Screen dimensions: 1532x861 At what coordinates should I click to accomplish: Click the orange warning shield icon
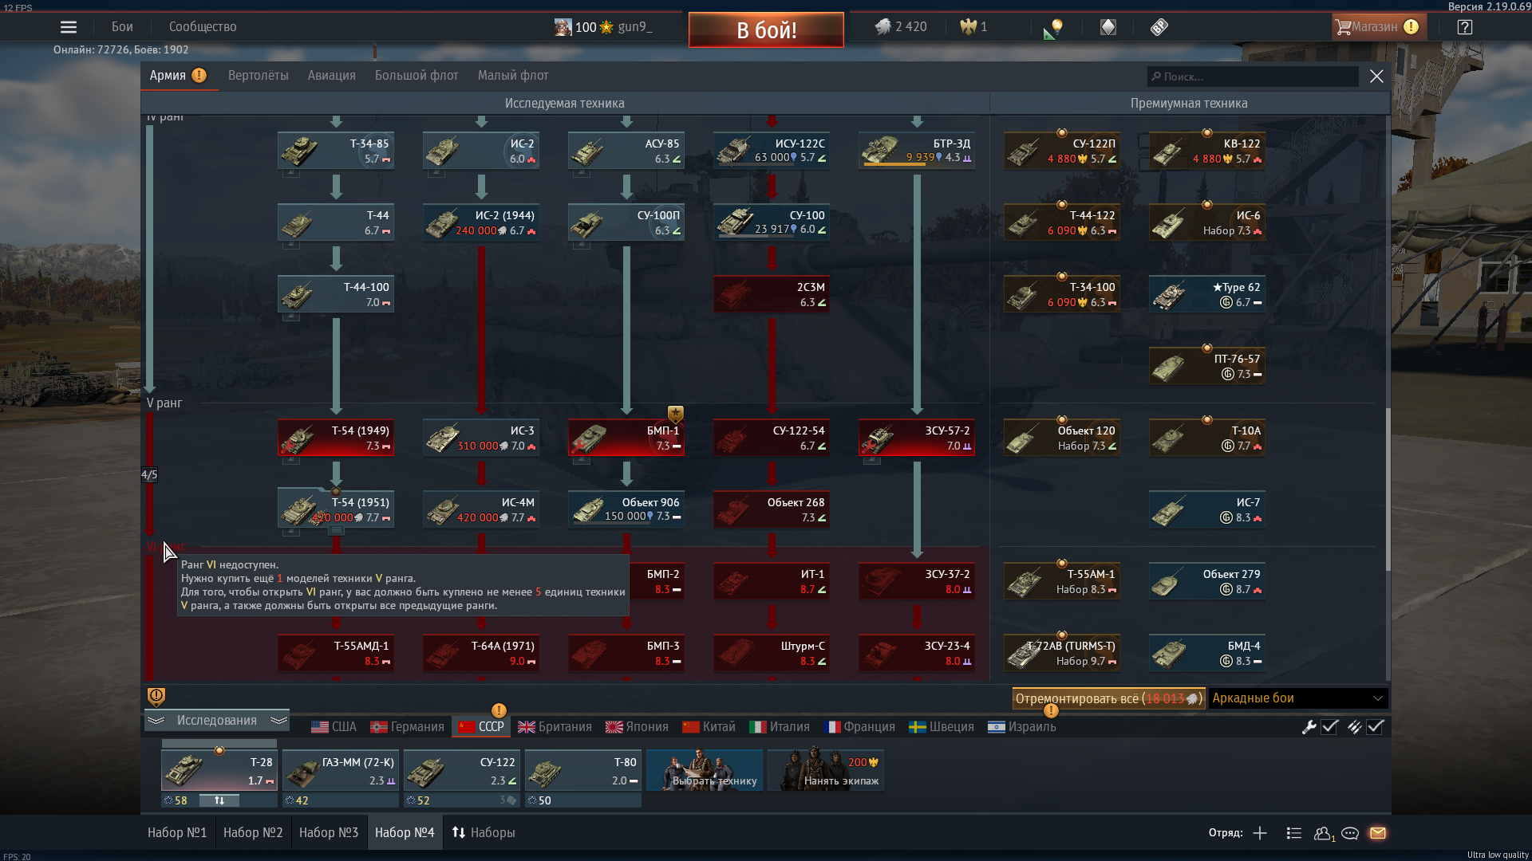(156, 697)
